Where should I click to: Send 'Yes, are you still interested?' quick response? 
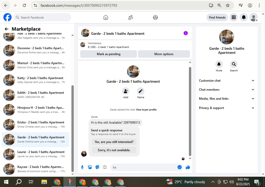click(114, 142)
